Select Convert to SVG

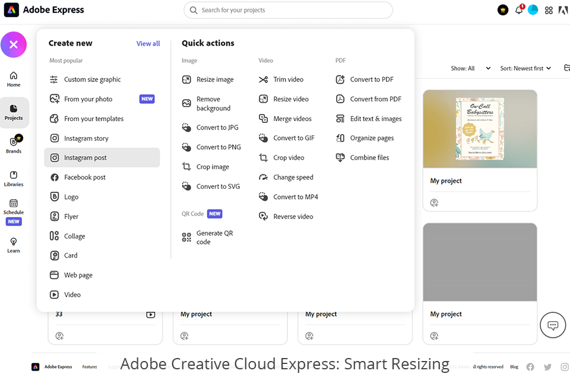(211, 186)
